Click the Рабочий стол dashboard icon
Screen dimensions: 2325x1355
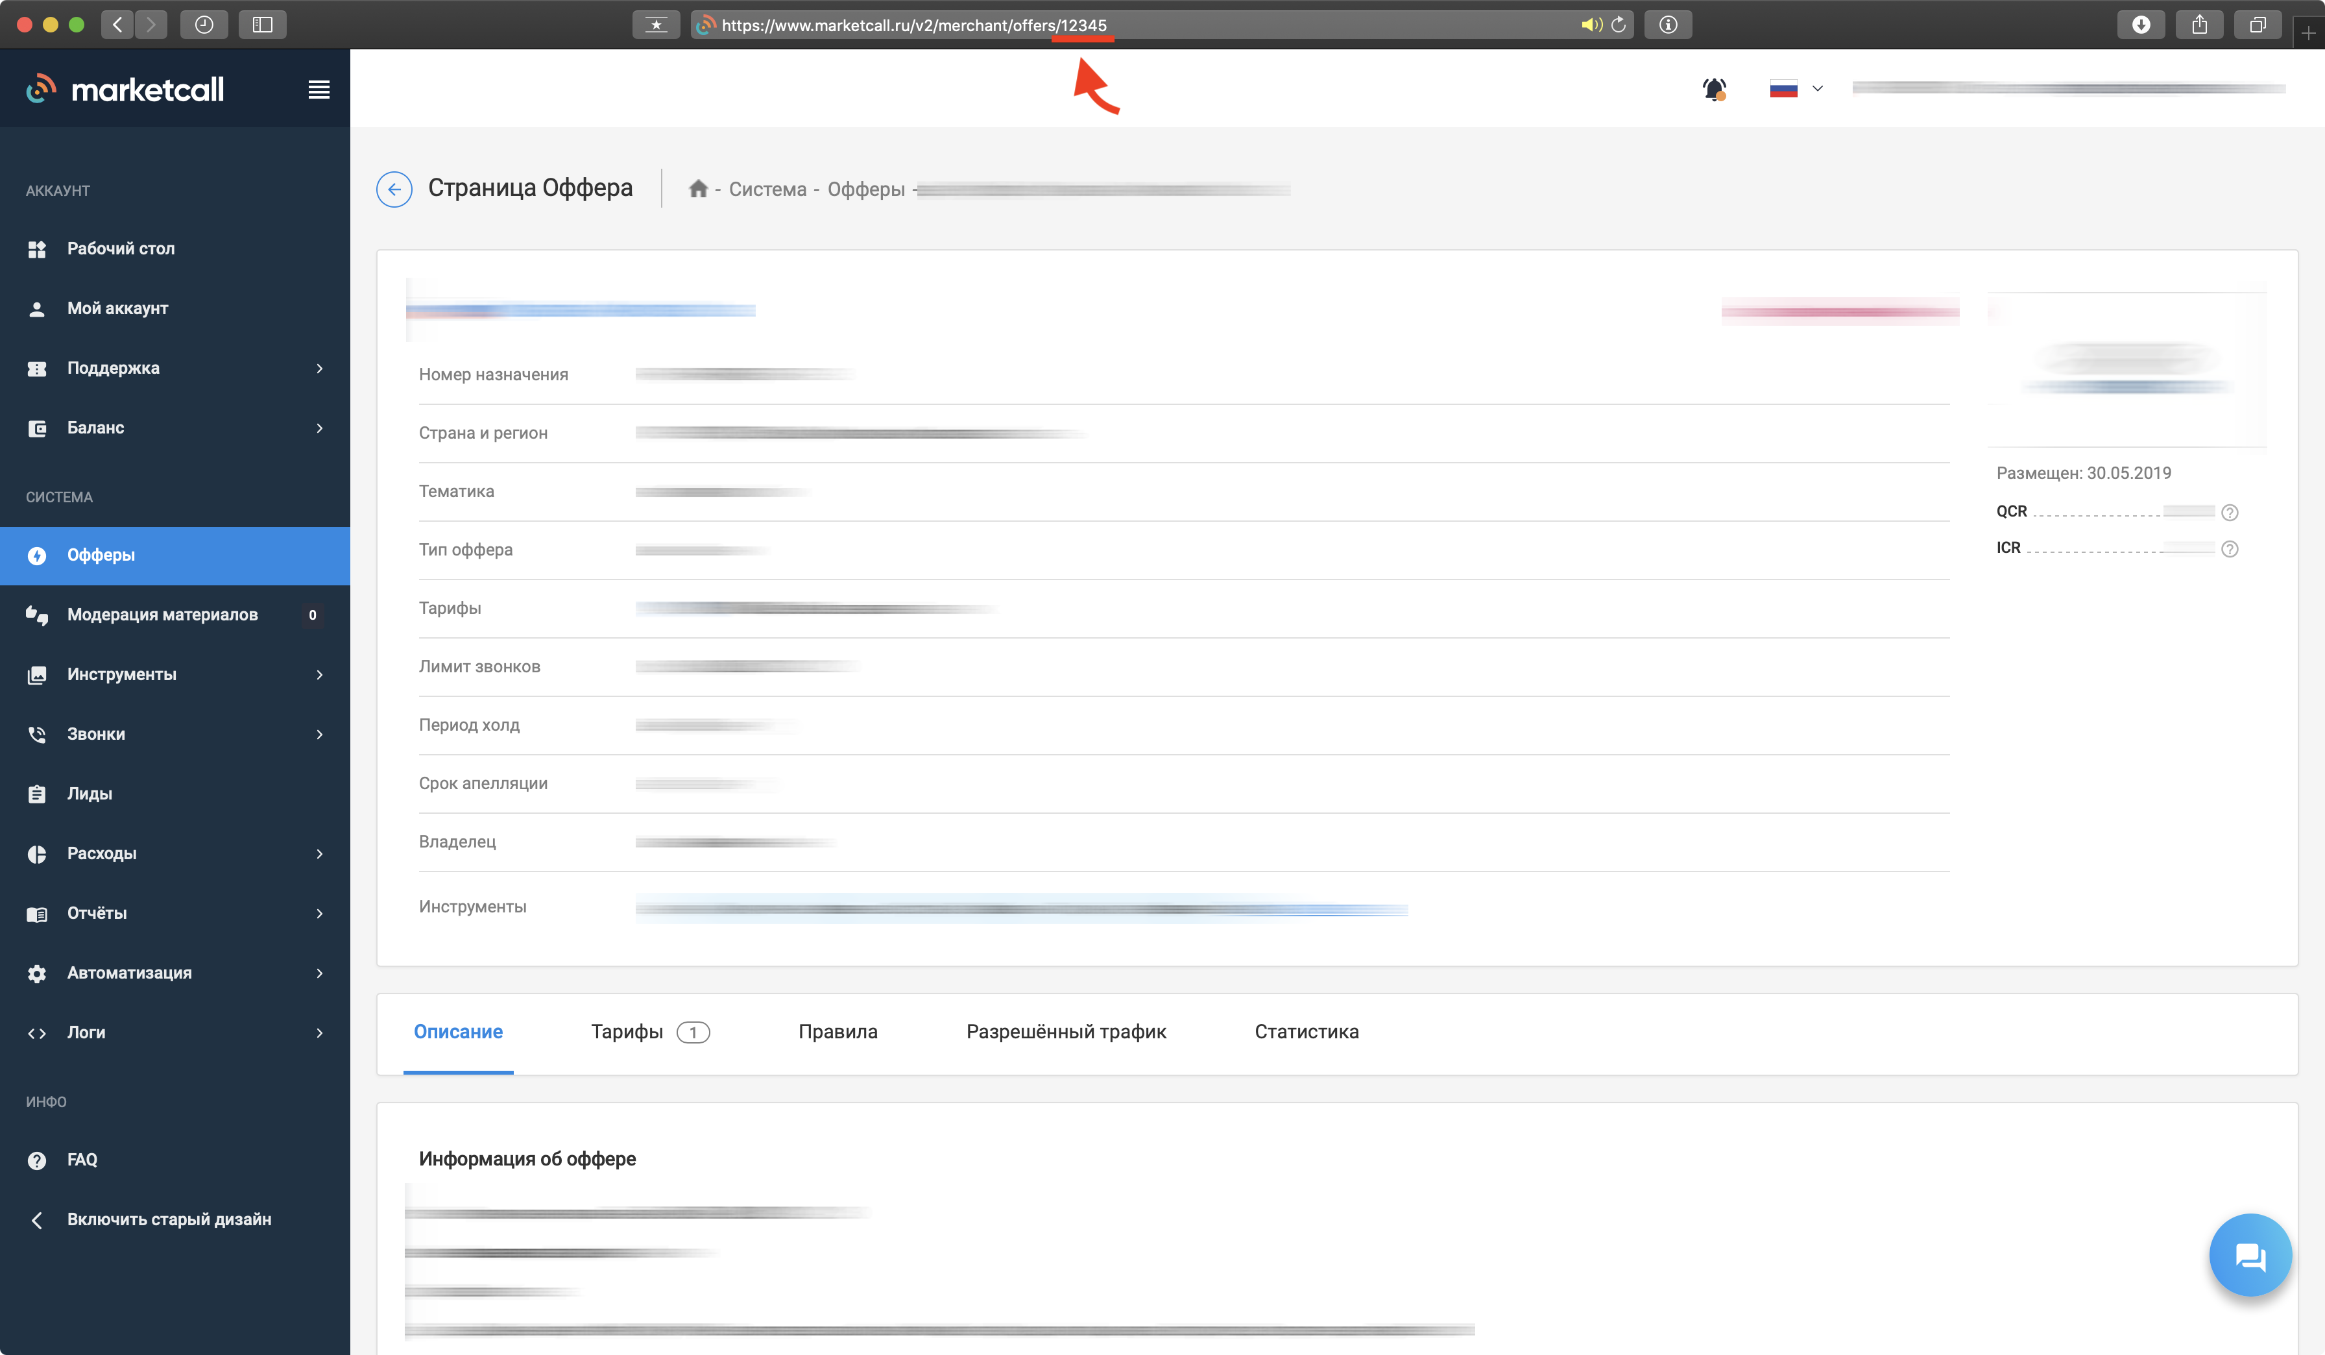[x=37, y=249]
